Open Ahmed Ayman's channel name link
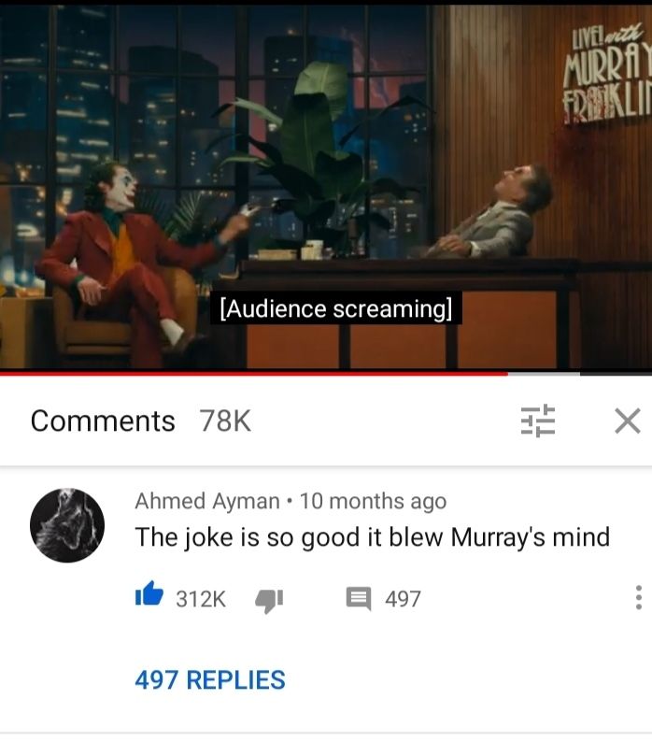The width and height of the screenshot is (652, 742). [207, 501]
